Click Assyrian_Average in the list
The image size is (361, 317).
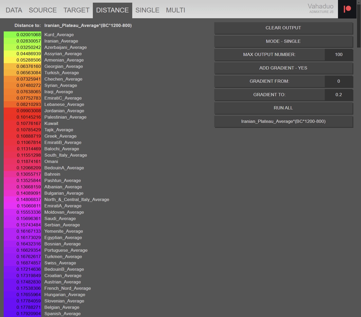click(63, 54)
